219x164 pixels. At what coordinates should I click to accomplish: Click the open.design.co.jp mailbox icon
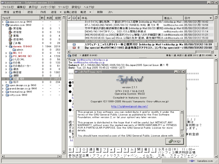[x=7, y=85]
